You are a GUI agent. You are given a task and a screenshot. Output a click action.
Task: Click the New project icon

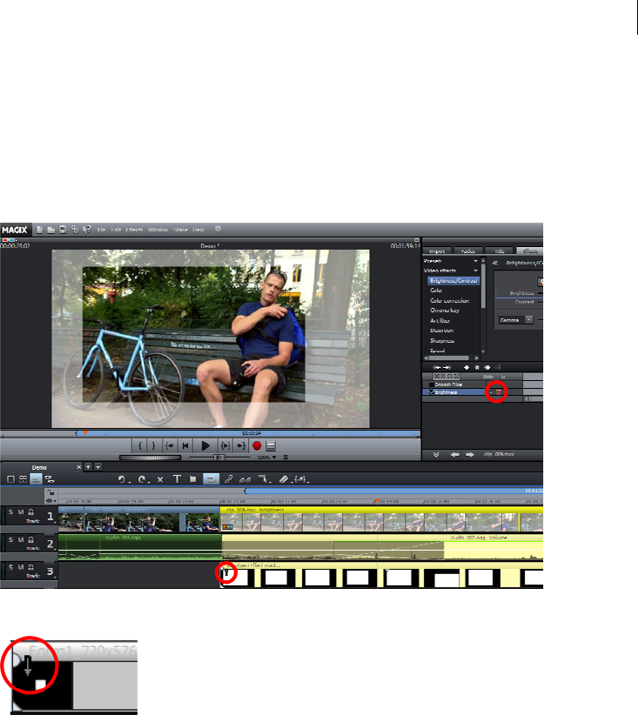click(x=40, y=230)
